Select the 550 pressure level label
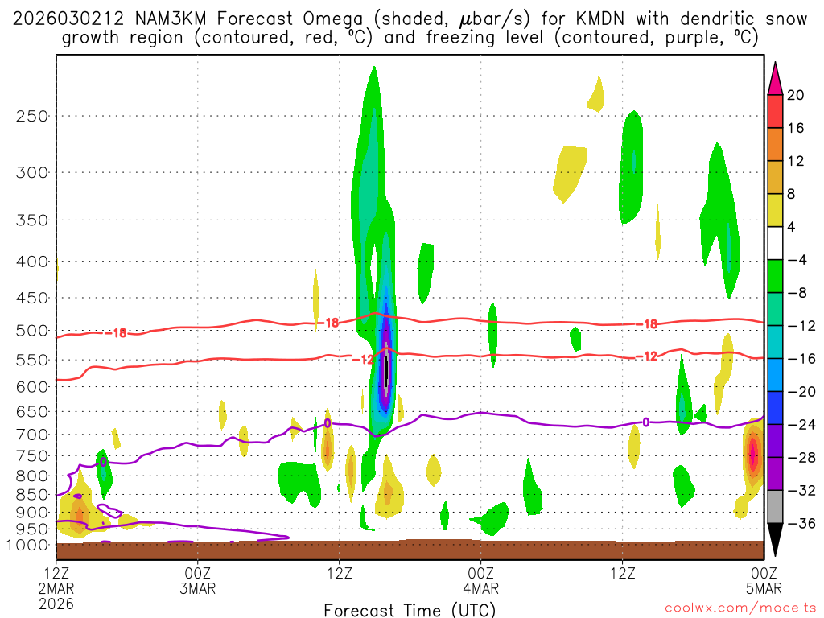Screen dimensions: 824x618 click(x=32, y=360)
